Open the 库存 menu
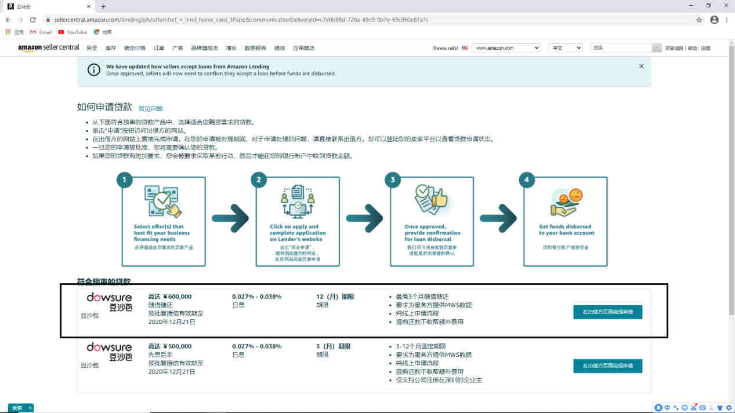 tap(111, 48)
